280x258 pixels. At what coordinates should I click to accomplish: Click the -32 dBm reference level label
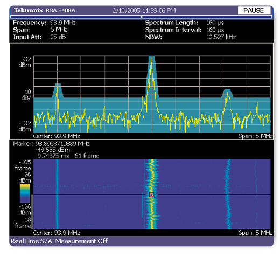coord(25,62)
